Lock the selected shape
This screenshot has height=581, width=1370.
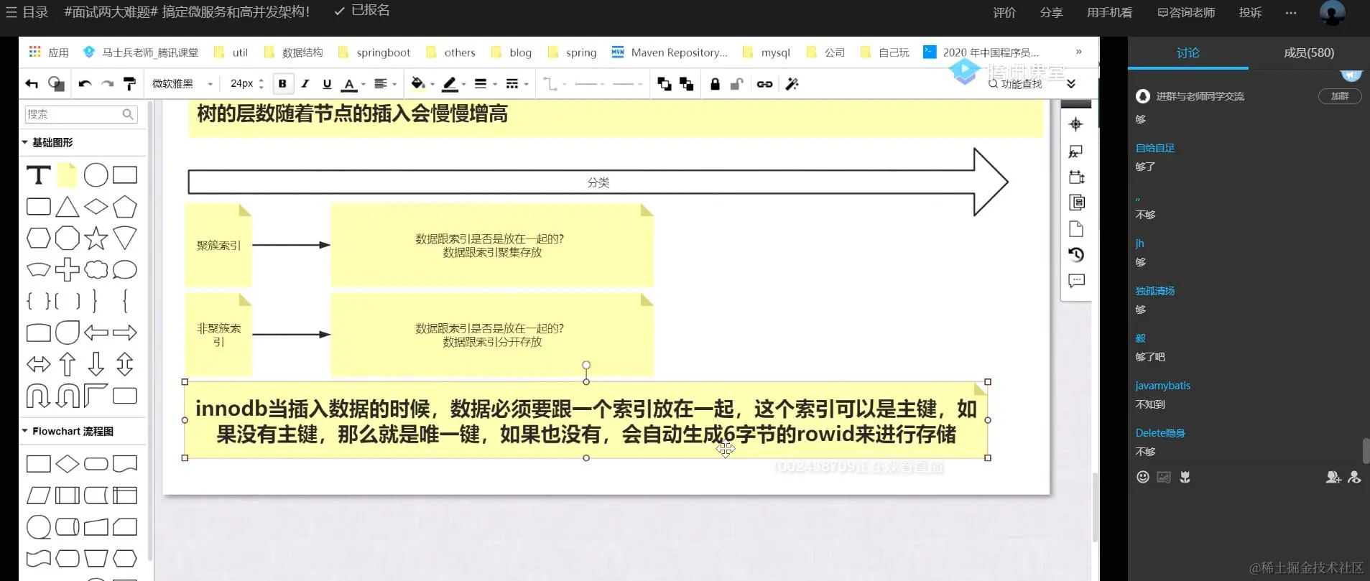tap(715, 84)
